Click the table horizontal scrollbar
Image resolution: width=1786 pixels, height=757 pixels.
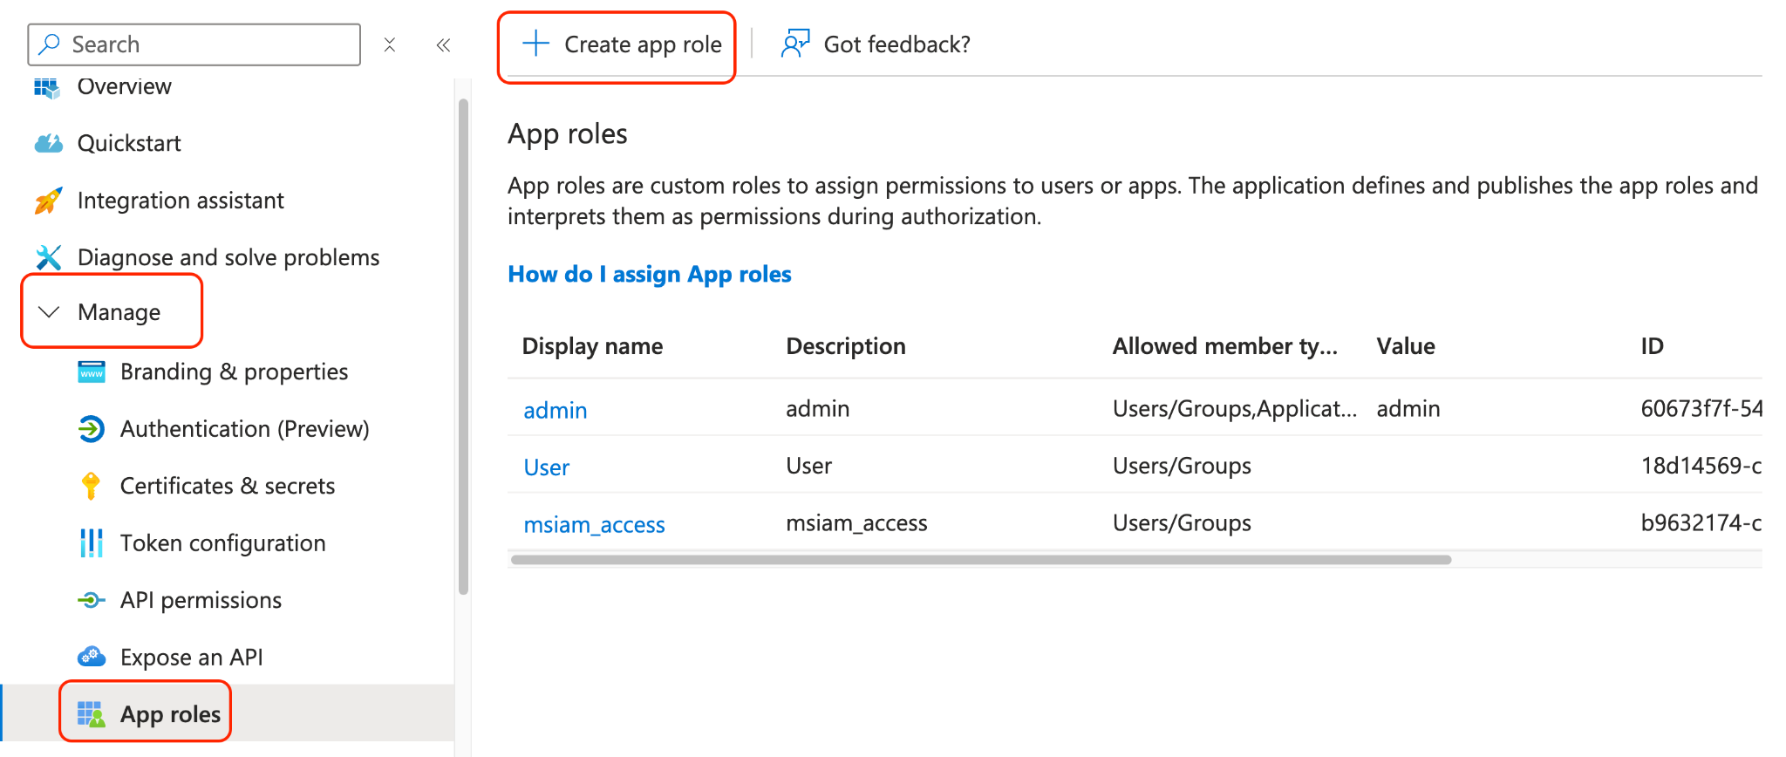tap(981, 560)
